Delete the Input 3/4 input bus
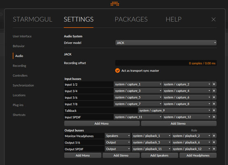The width and height of the screenshot is (228, 165). 214,91
